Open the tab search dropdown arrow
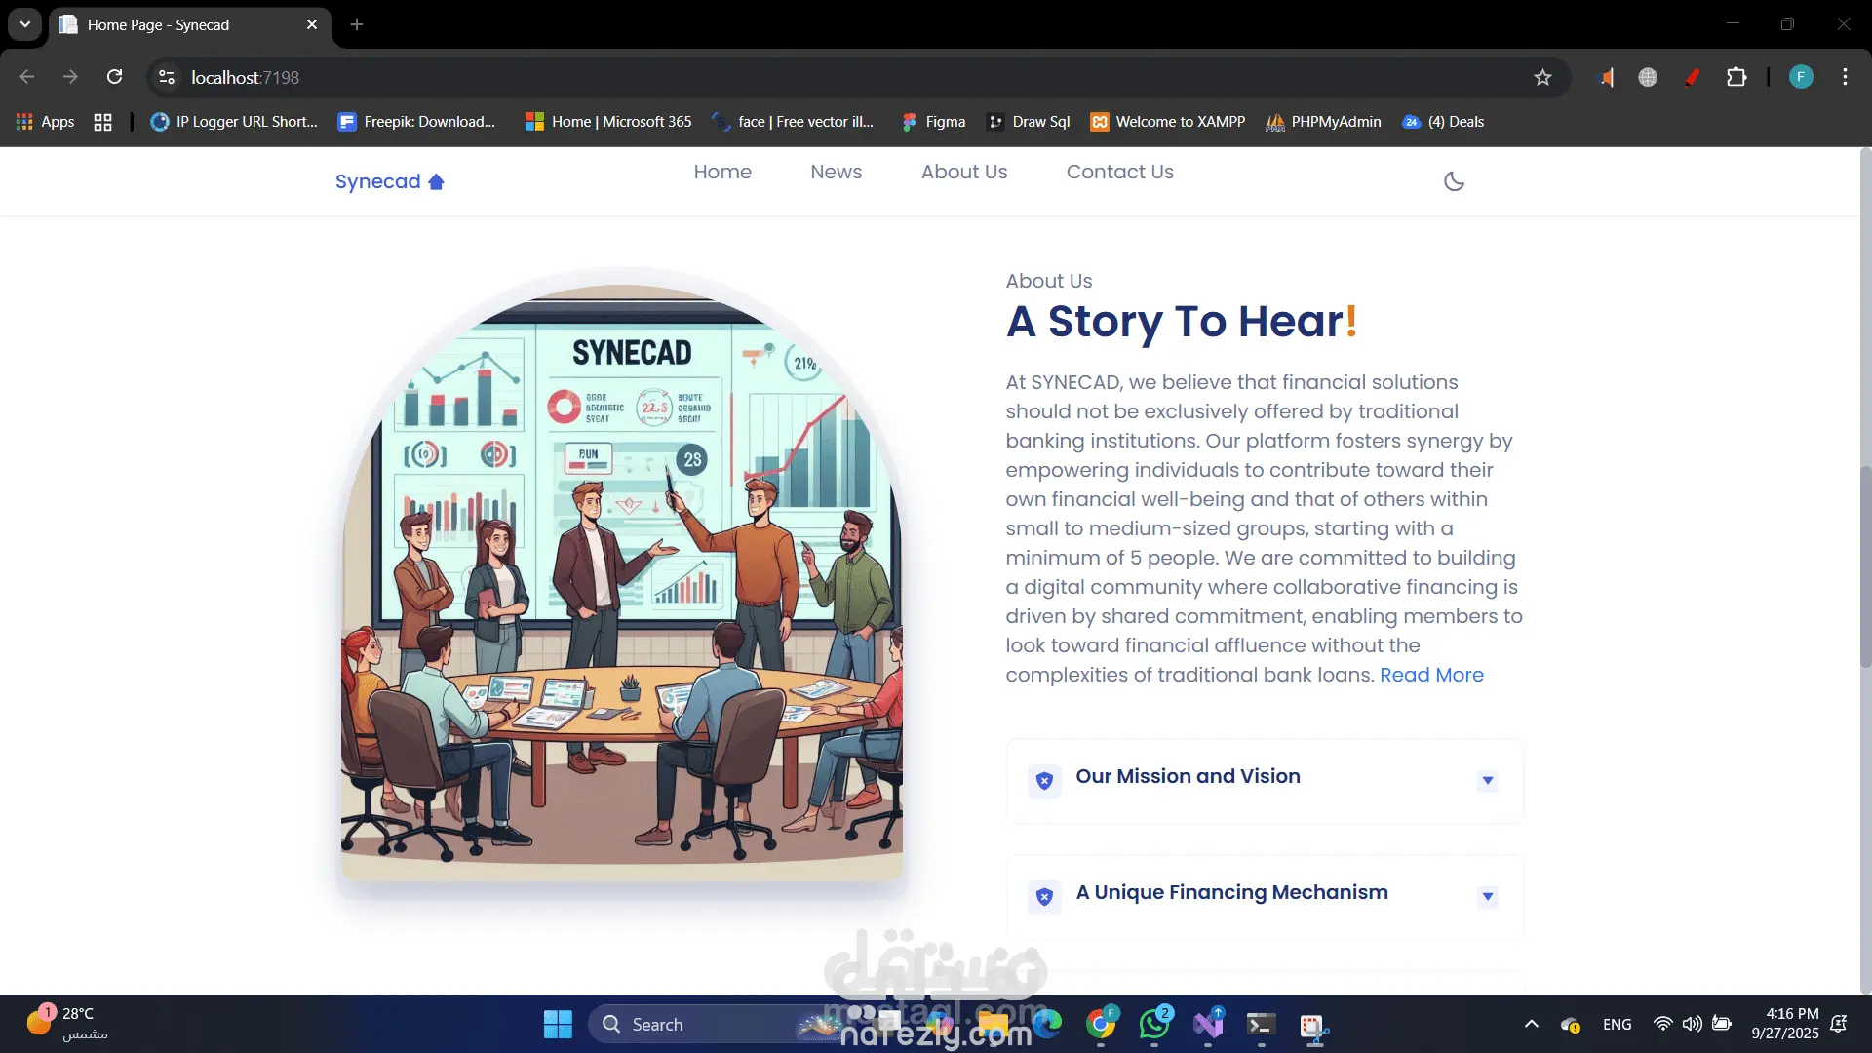Viewport: 1872px width, 1053px height. (25, 24)
